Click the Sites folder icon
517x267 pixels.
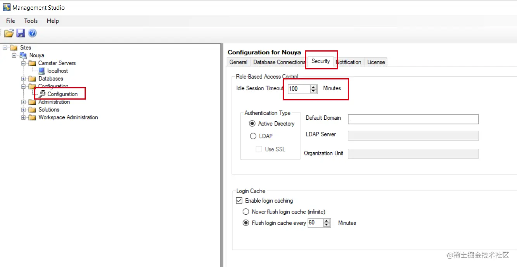pyautogui.click(x=14, y=48)
